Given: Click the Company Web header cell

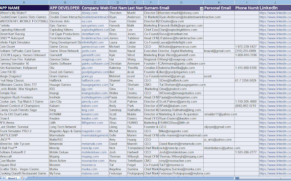Looking at the screenshot, I should pos(95,8).
